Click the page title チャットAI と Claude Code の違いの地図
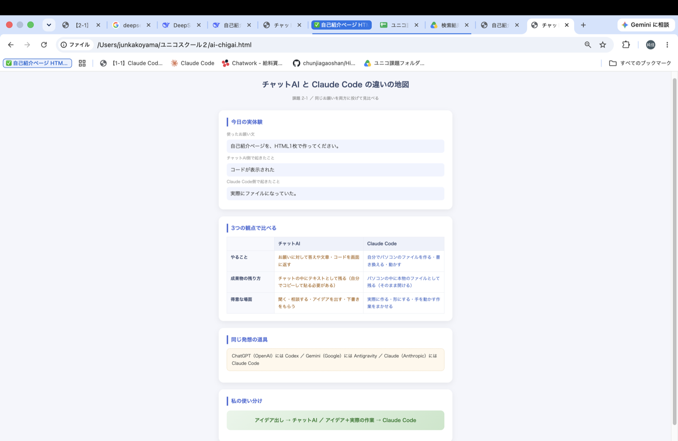Viewport: 678px width, 441px height. tap(336, 84)
